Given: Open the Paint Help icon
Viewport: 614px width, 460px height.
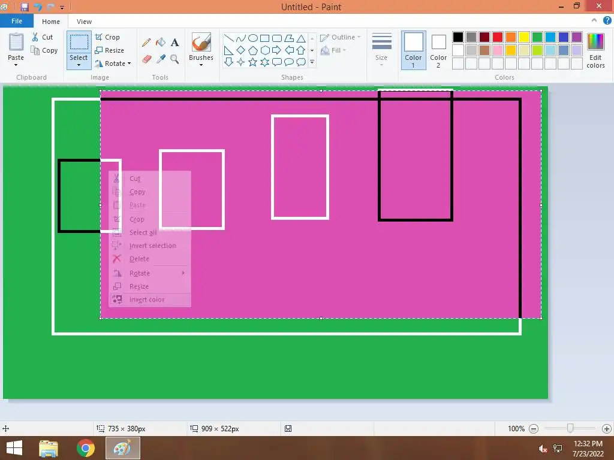Looking at the screenshot, I should point(607,21).
